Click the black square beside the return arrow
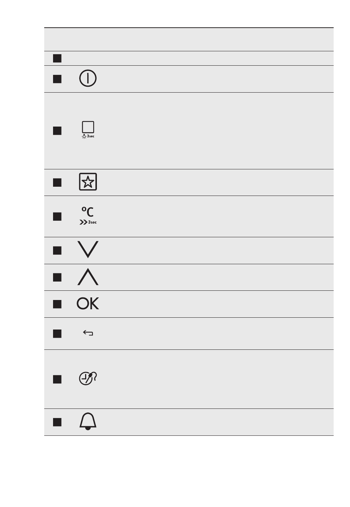Viewport: 350px width, 507px height. click(57, 334)
